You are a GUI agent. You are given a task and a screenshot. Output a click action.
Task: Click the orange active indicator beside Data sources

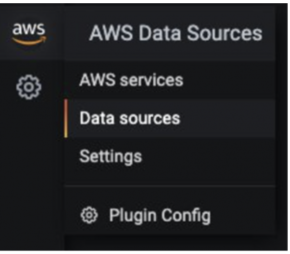coord(66,118)
